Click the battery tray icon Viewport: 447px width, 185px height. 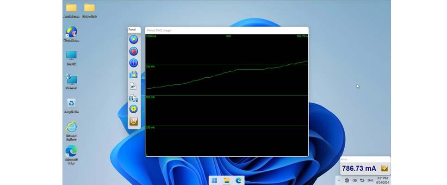click(x=362, y=180)
